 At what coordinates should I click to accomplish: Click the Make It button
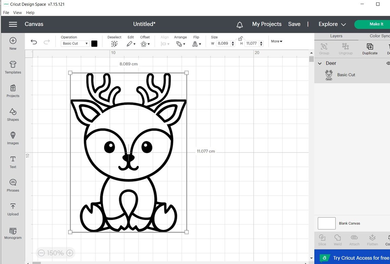(376, 24)
